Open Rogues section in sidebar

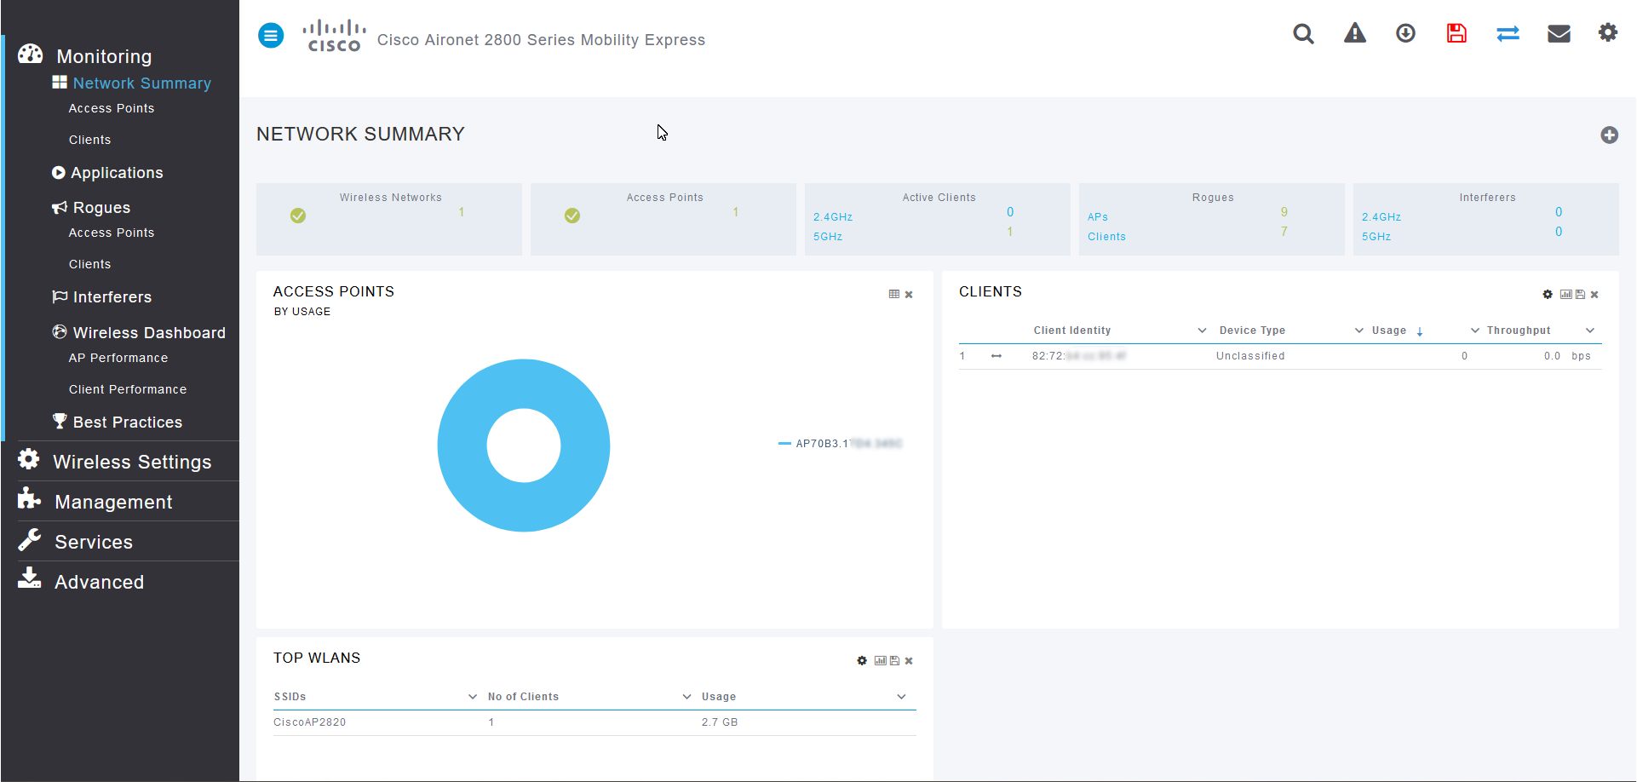pos(101,207)
